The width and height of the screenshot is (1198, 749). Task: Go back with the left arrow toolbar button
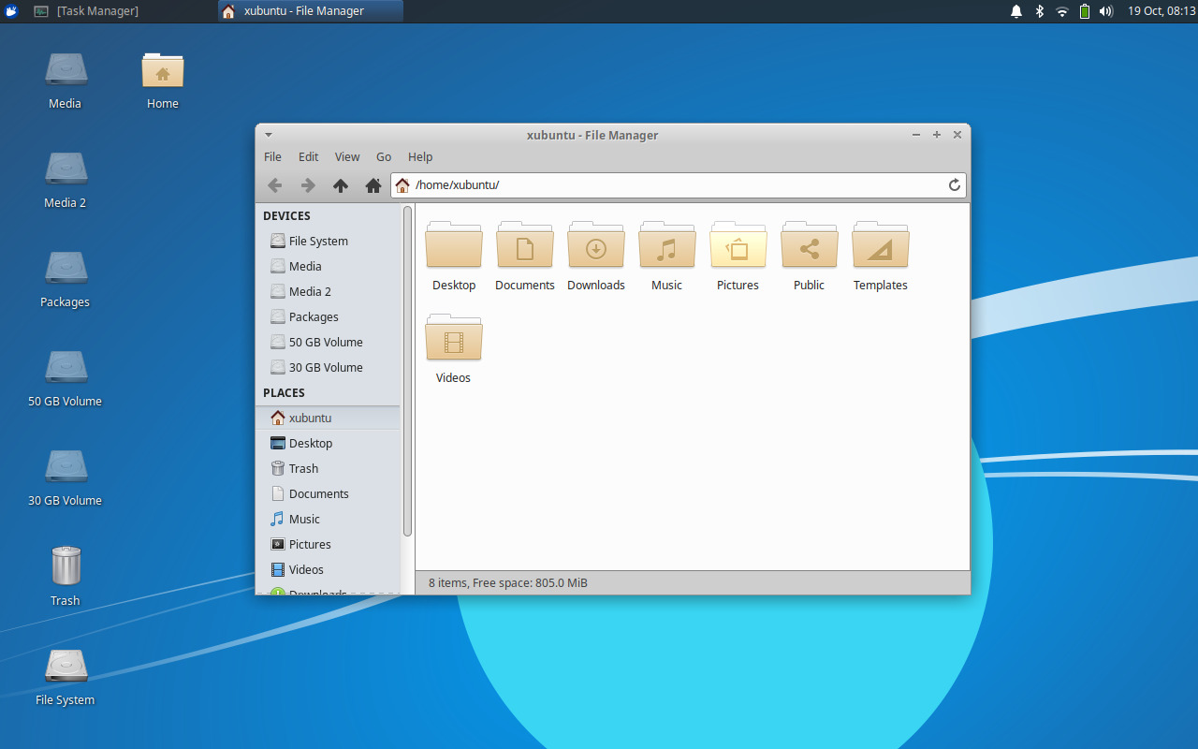pyautogui.click(x=274, y=185)
